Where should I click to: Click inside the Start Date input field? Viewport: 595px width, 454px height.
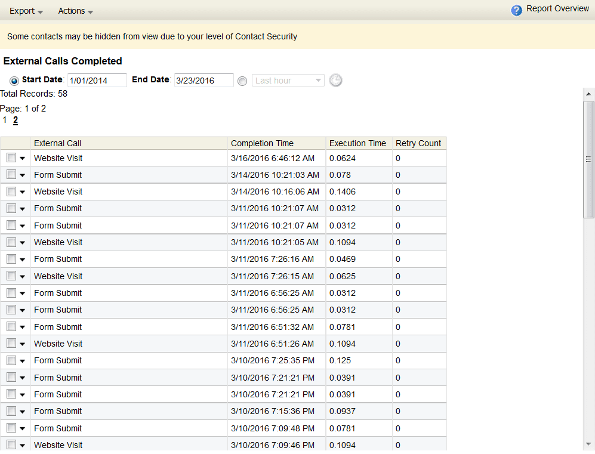tap(97, 79)
